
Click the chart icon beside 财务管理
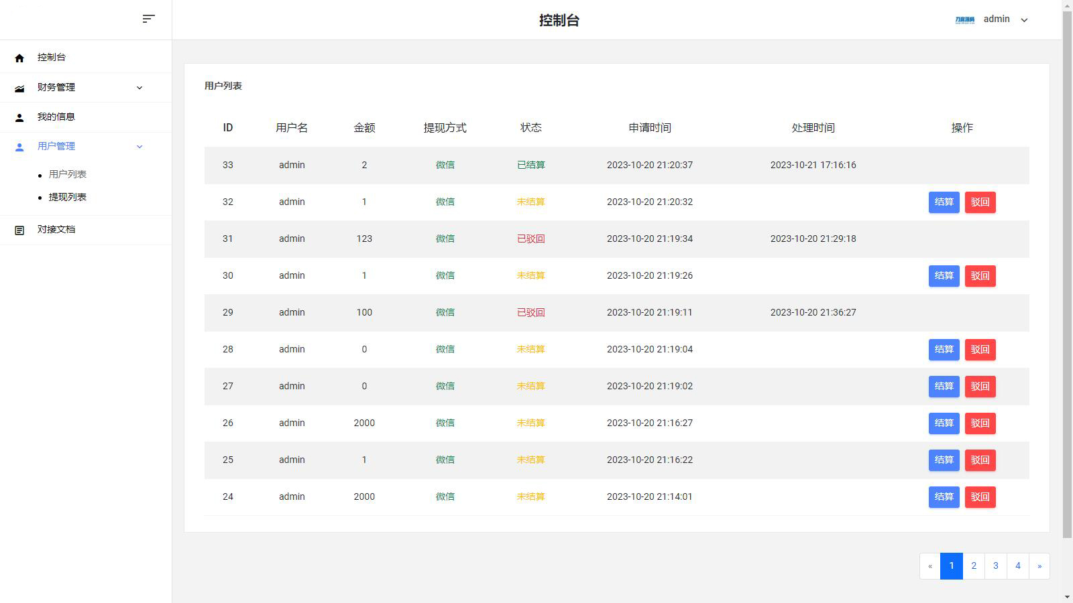(19, 88)
